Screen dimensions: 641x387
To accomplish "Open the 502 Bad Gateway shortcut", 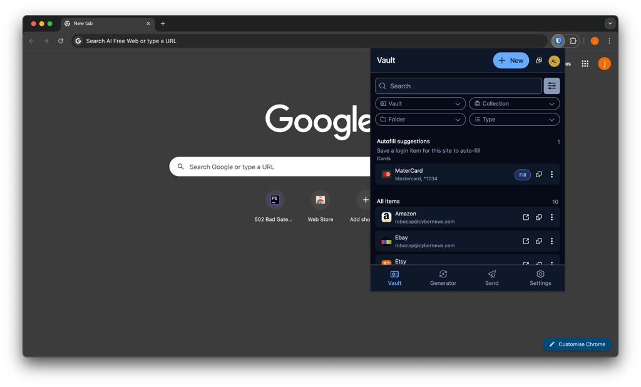I will (x=274, y=207).
